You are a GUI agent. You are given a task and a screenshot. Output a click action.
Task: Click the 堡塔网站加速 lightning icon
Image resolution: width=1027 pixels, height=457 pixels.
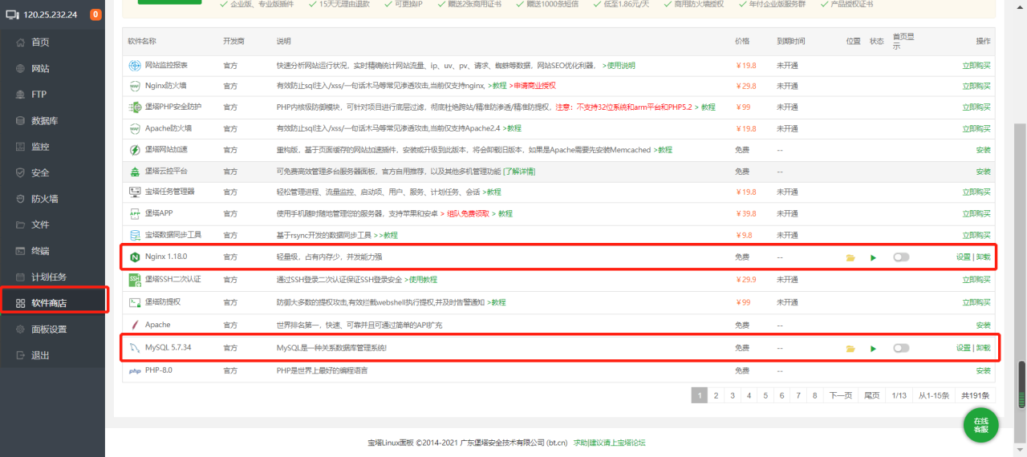point(135,150)
